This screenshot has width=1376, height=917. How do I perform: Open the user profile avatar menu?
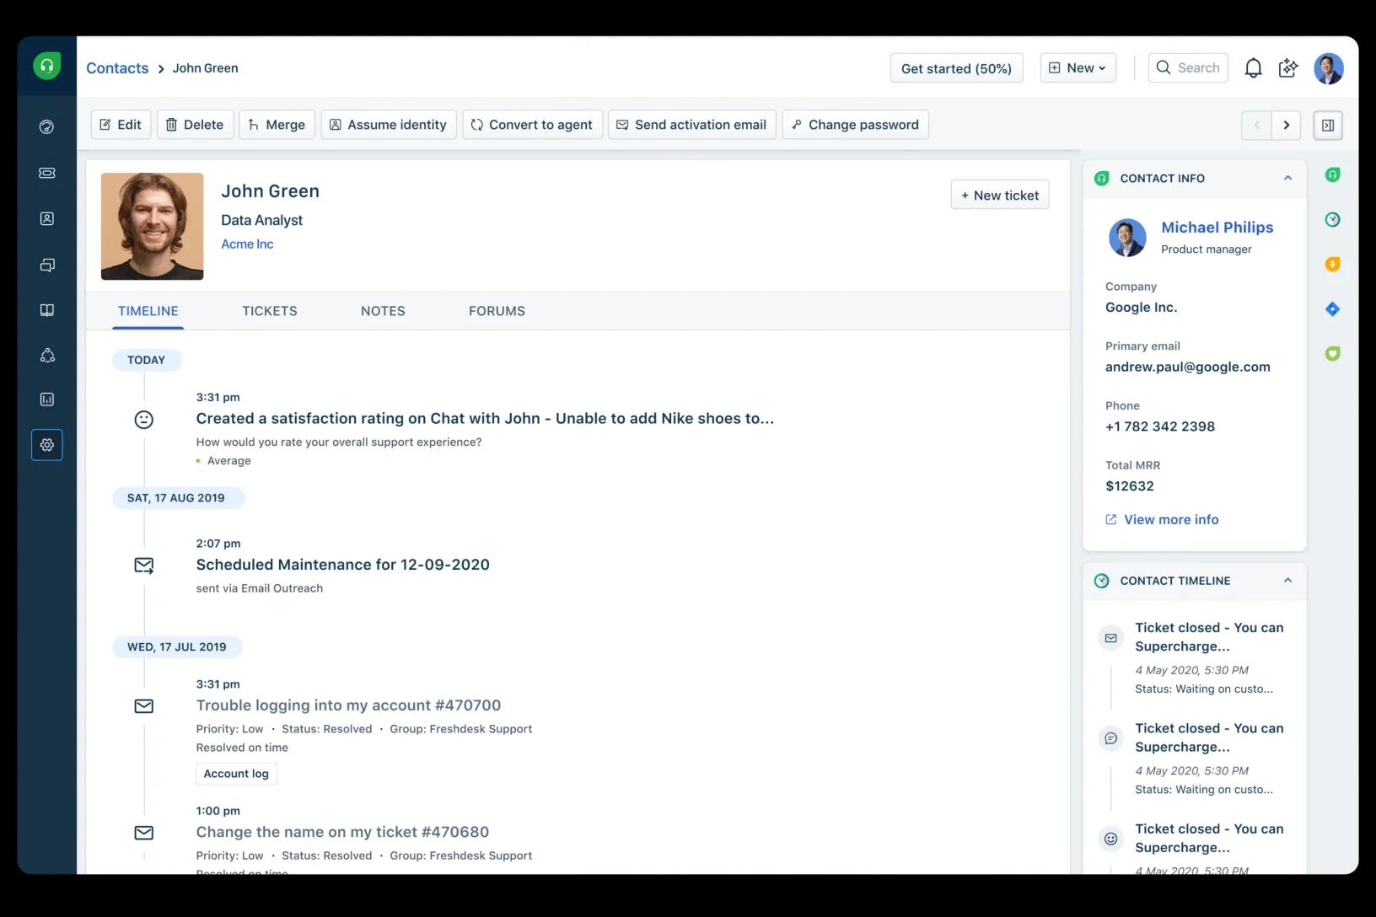(1329, 68)
